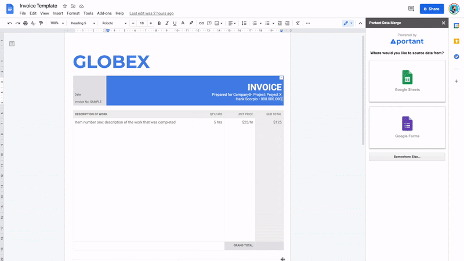Image resolution: width=464 pixels, height=261 pixels.
Task: Open the File menu
Action: click(x=23, y=13)
